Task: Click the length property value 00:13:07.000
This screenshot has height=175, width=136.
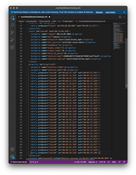Action: 64,34
